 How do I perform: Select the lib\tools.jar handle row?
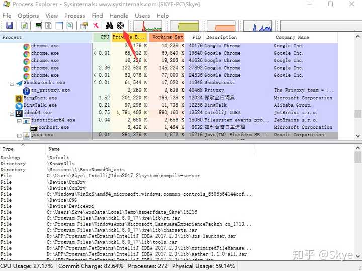tap(127, 242)
